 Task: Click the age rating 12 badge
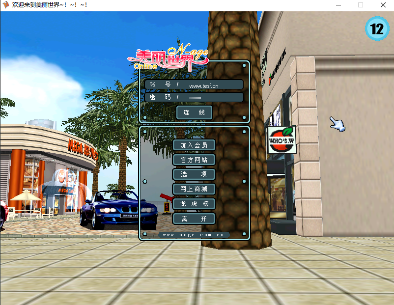pyautogui.click(x=377, y=28)
